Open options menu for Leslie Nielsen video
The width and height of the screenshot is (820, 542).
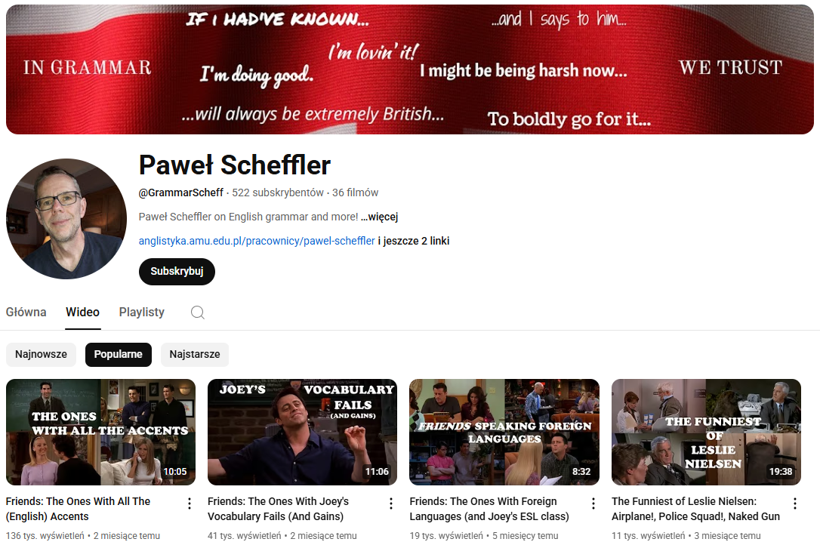point(795,504)
